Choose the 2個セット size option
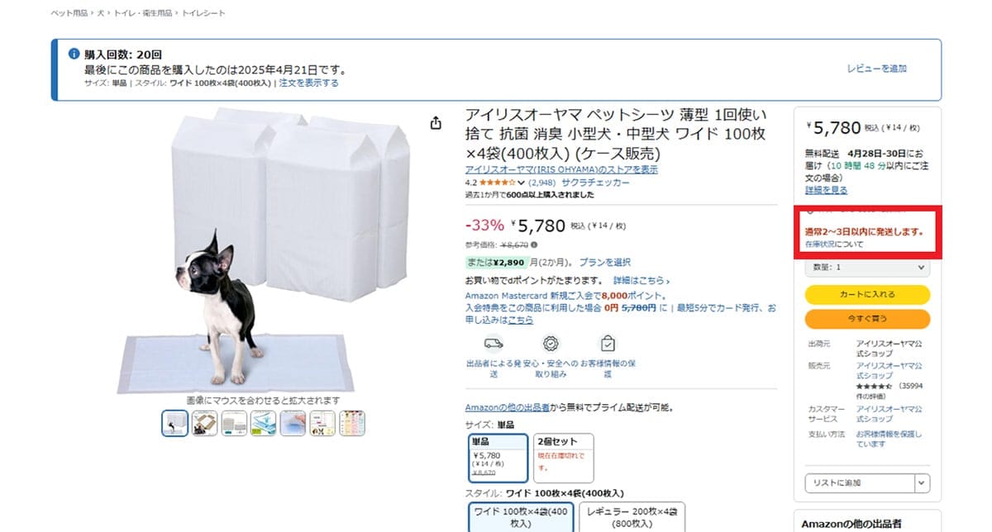This screenshot has width=992, height=532. (564, 458)
